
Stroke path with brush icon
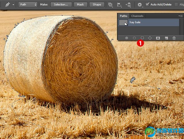tap(134, 38)
